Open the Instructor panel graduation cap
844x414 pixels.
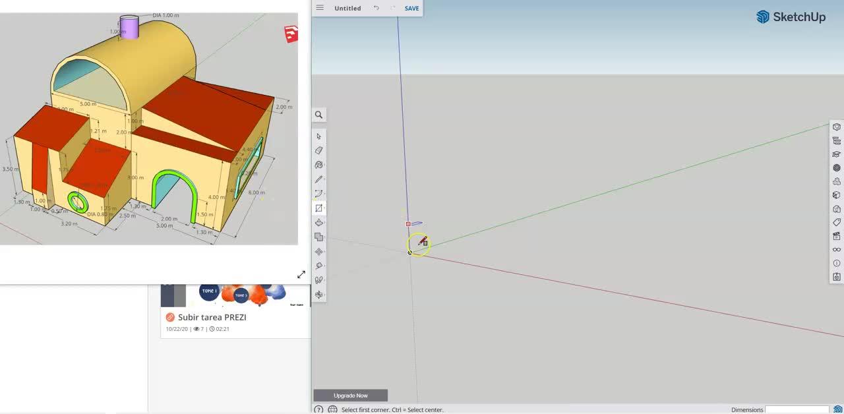coord(836,154)
